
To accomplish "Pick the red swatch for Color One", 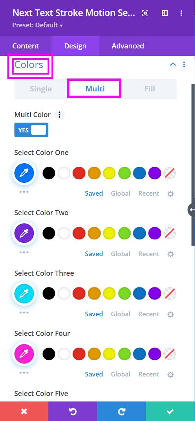I will point(79,173).
